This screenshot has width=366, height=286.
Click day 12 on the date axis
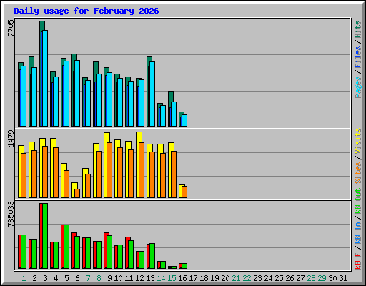pos(139,278)
